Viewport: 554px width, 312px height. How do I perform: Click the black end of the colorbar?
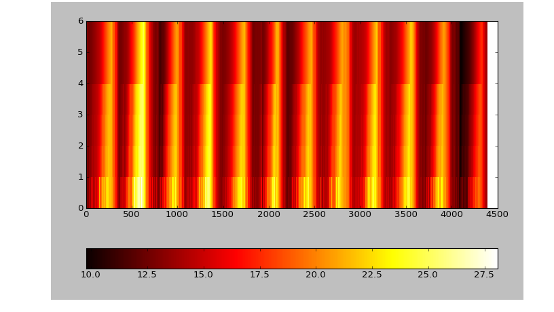[92, 258]
